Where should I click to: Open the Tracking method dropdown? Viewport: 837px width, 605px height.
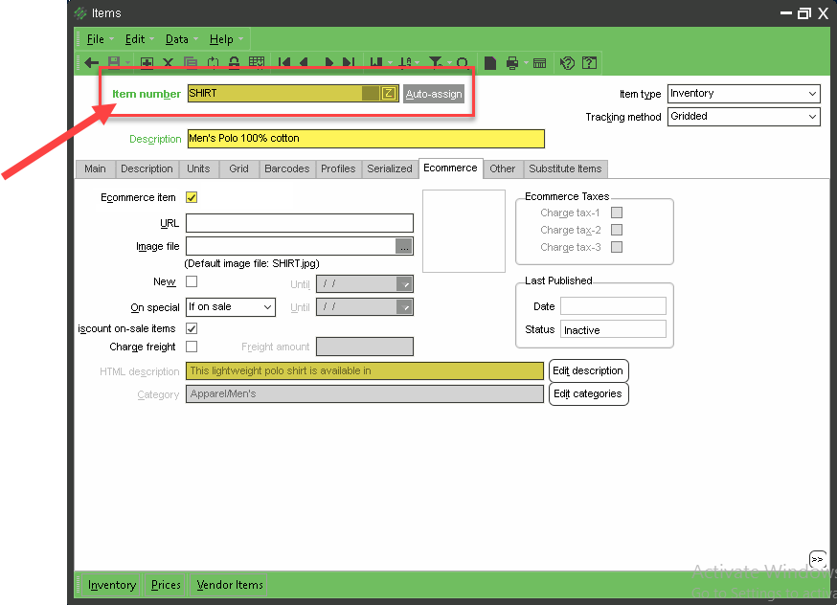pos(812,117)
